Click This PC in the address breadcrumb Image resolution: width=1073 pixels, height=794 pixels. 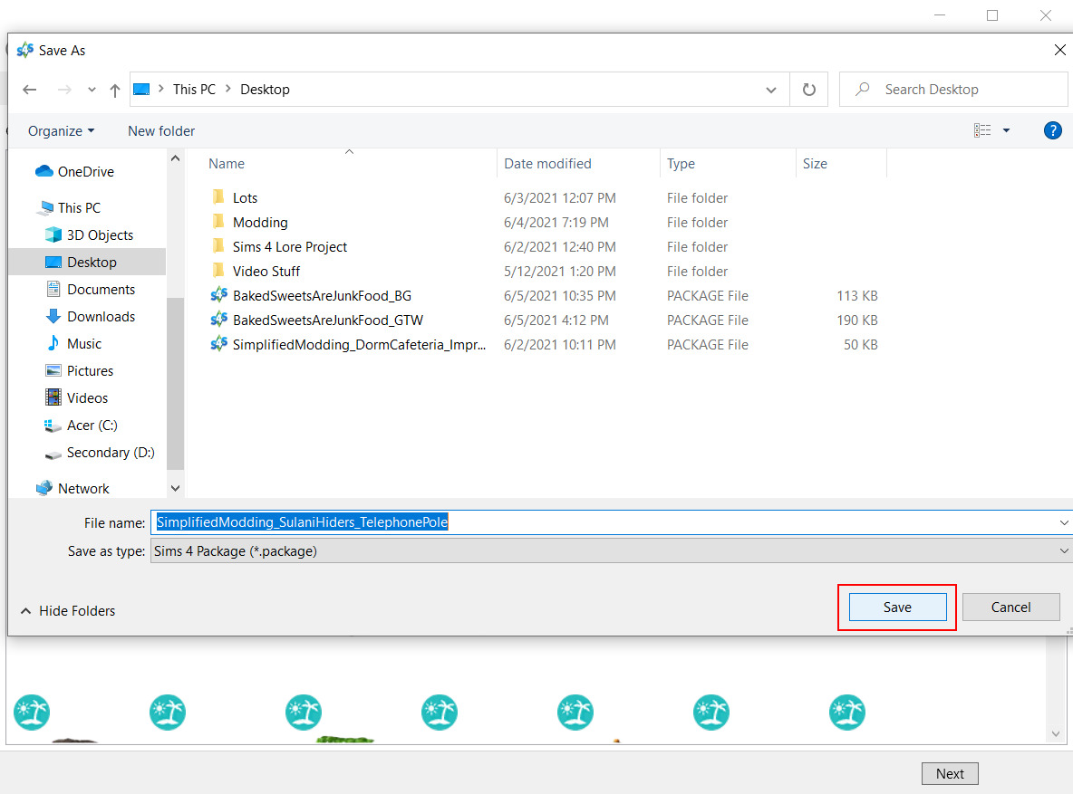click(x=194, y=90)
